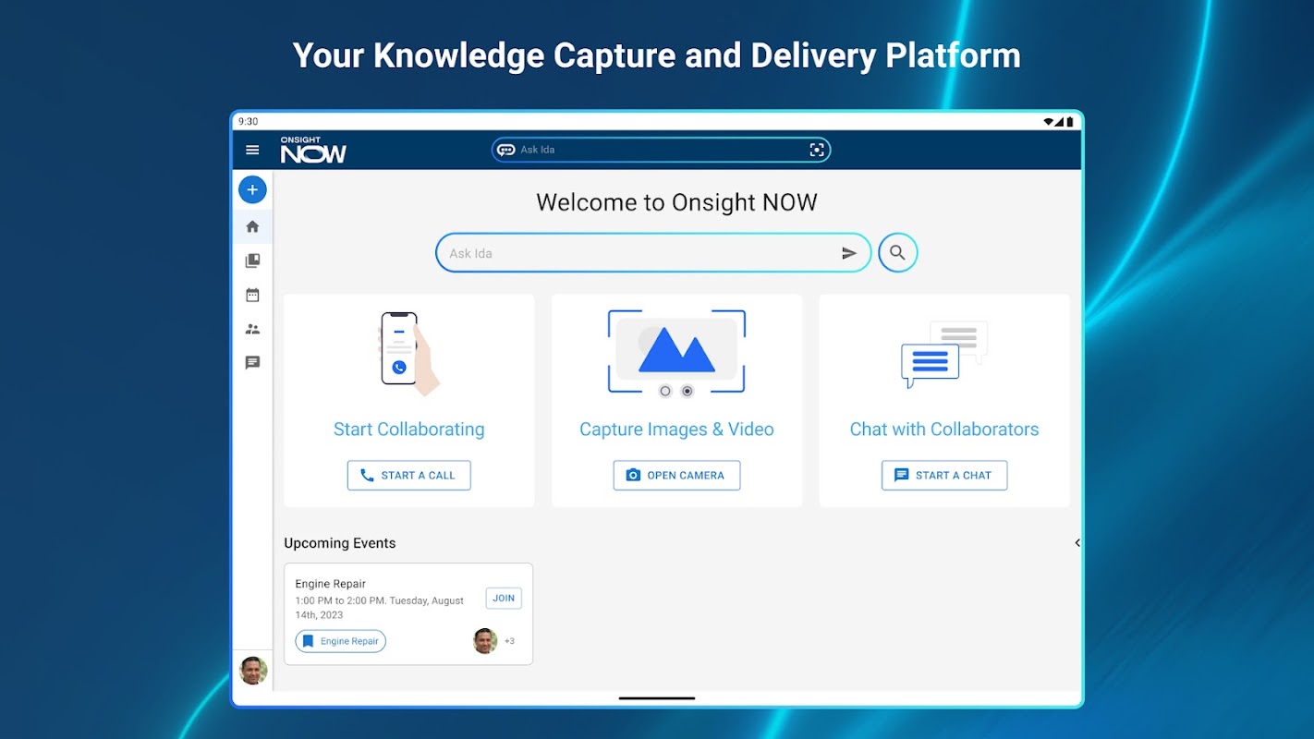Image resolution: width=1314 pixels, height=739 pixels.
Task: Open the calendar icon in sidebar
Action: [x=252, y=295]
